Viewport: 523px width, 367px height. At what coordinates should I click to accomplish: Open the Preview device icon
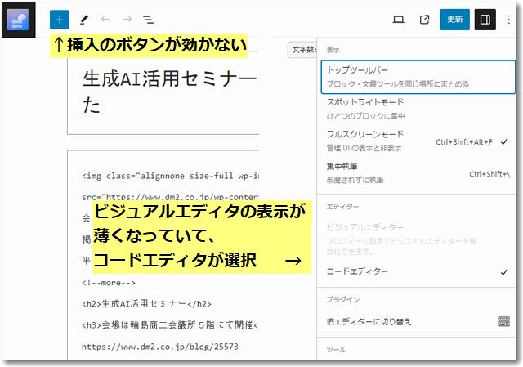[x=399, y=20]
